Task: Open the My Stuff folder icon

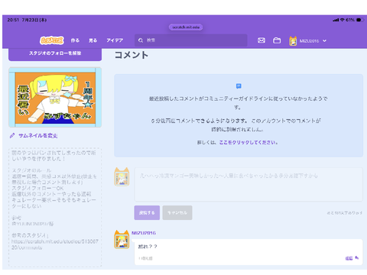Action: 277,40
